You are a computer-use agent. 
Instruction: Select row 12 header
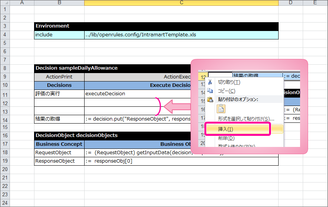(x=5, y=102)
